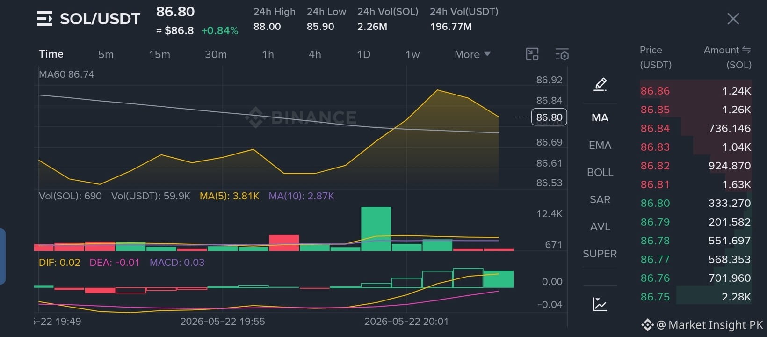Click the tallest green volume bar
This screenshot has width=767, height=337.
376,228
